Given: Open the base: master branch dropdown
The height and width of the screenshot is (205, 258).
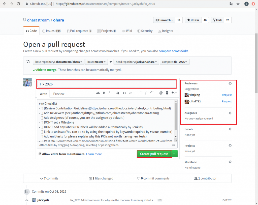Looking at the screenshot, I should (x=96, y=62).
